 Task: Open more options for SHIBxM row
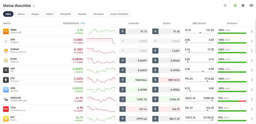(x=252, y=51)
